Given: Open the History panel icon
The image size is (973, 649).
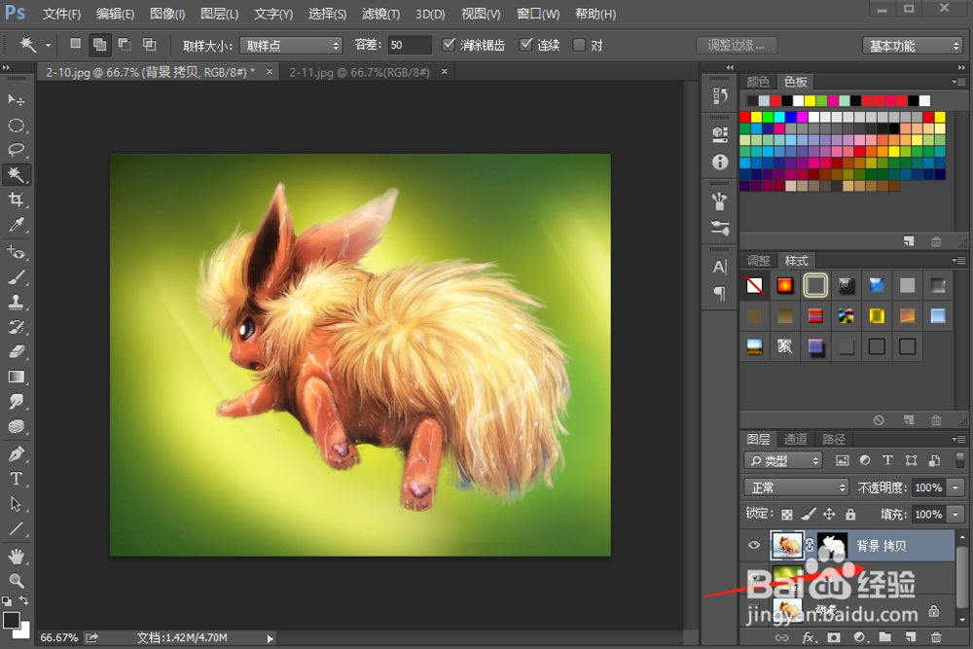Looking at the screenshot, I should (720, 95).
